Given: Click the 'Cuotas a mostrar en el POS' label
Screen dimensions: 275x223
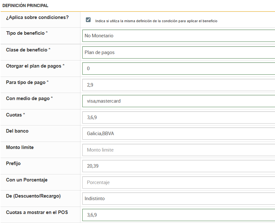Looking at the screenshot, I should [x=37, y=212].
